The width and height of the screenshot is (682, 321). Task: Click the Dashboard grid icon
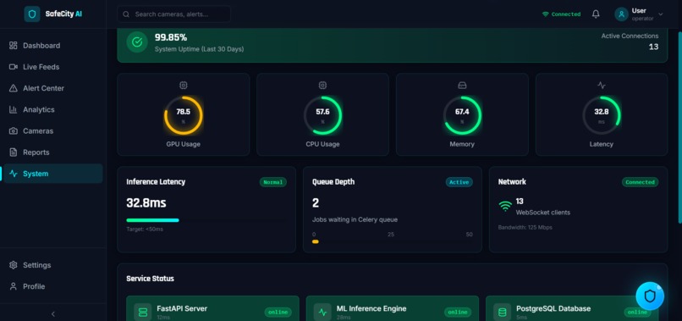(13, 45)
